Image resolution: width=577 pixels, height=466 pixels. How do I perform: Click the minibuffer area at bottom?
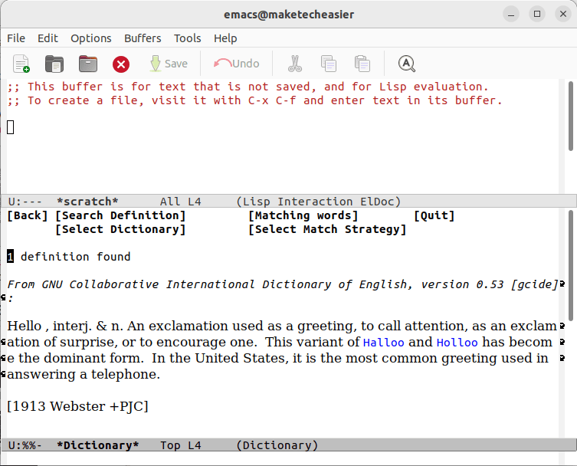point(284,458)
